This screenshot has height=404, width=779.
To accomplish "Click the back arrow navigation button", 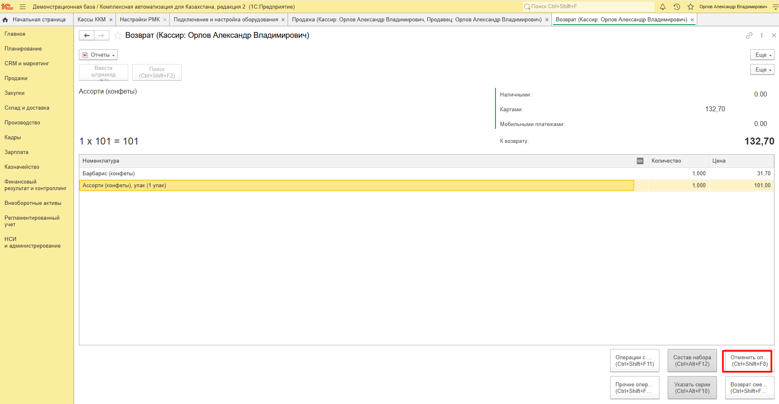I will coord(87,36).
